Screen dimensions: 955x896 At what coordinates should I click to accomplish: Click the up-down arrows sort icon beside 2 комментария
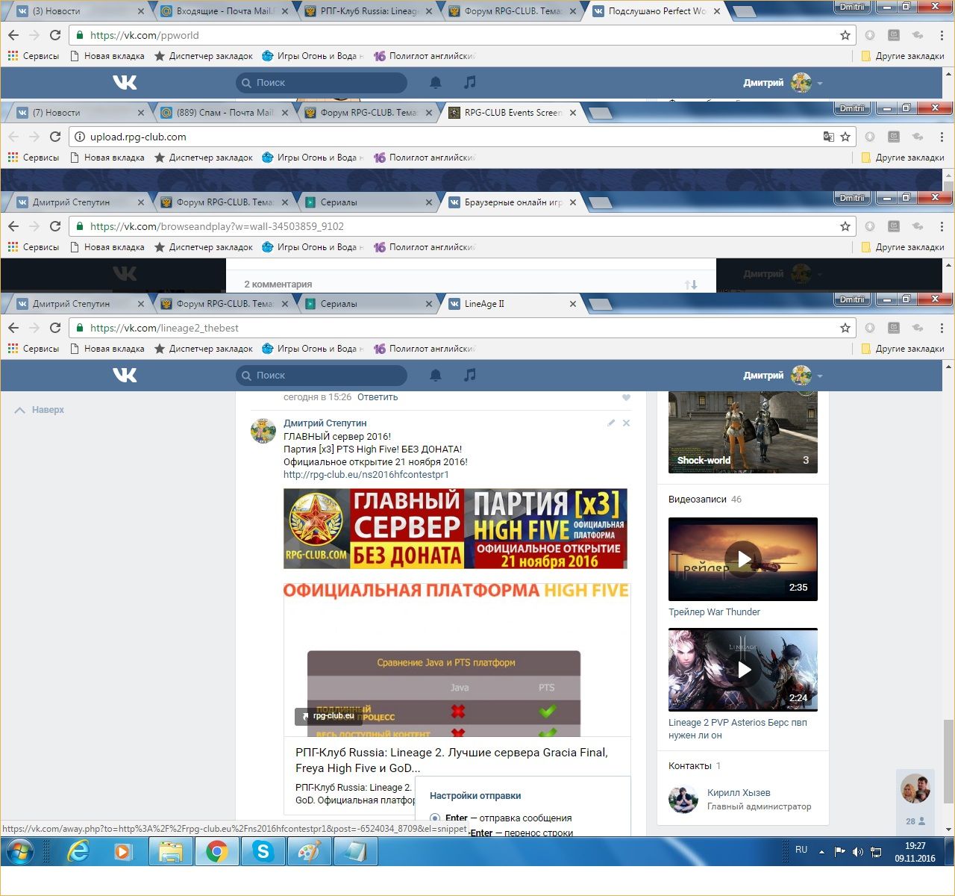click(x=691, y=284)
